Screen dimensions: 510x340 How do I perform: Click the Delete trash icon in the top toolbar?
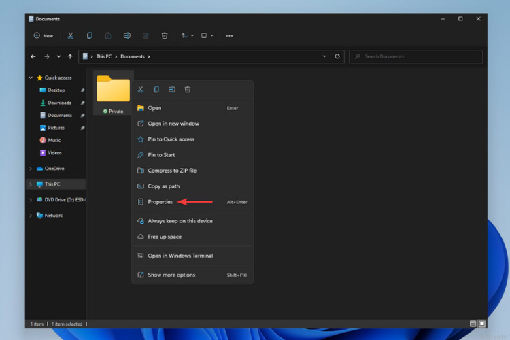coord(165,35)
